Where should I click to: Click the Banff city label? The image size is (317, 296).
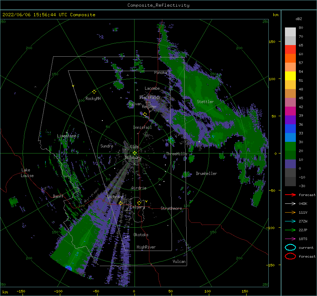(58, 196)
